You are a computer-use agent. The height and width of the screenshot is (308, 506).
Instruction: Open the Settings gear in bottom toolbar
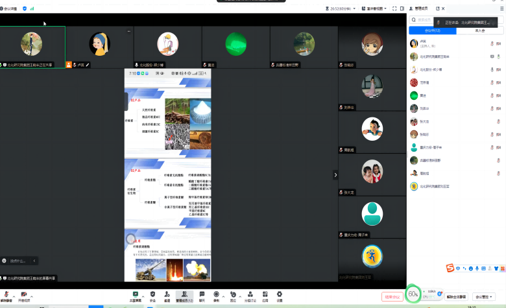(280, 294)
